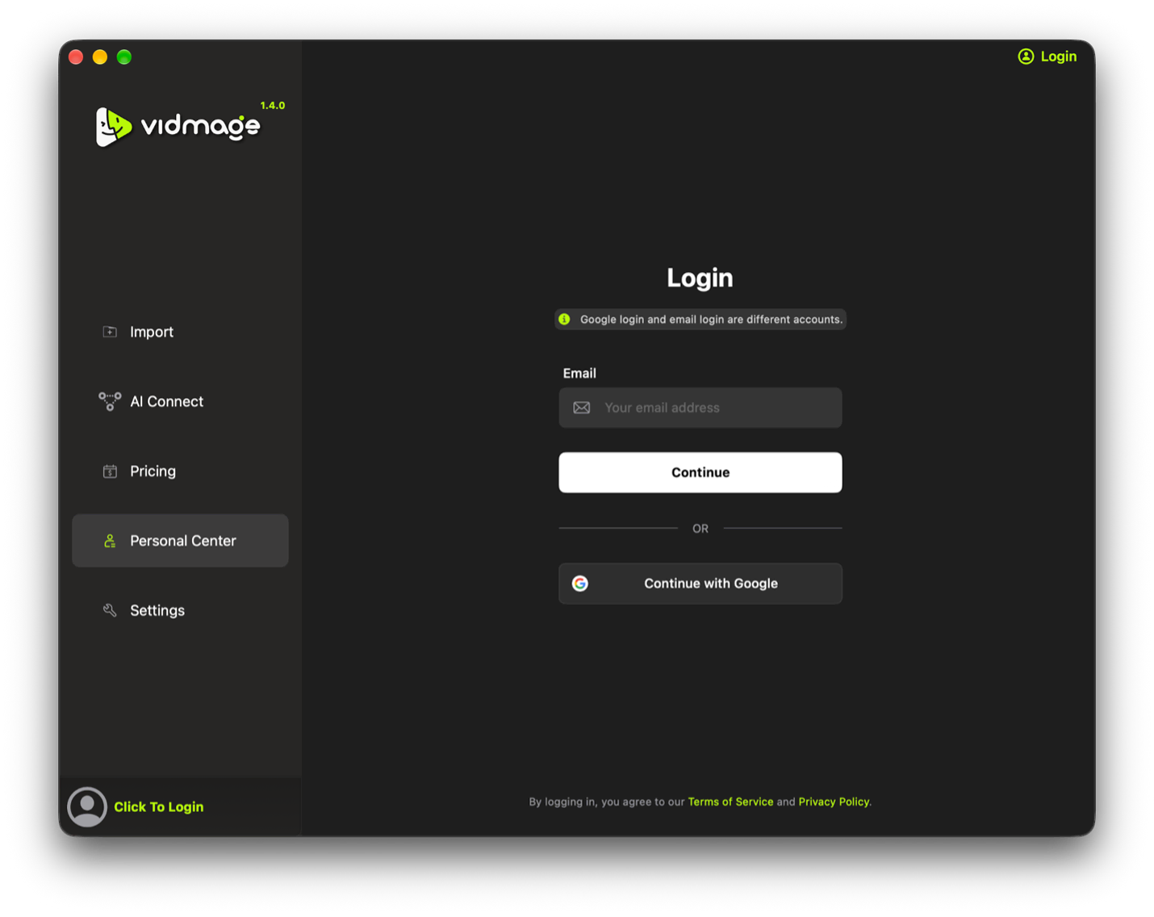Click the green info icon in notice
The height and width of the screenshot is (917, 1154).
(x=565, y=320)
